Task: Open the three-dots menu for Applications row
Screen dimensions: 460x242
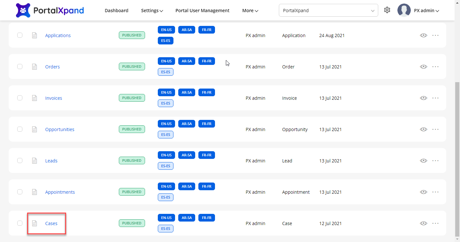Action: coord(435,35)
